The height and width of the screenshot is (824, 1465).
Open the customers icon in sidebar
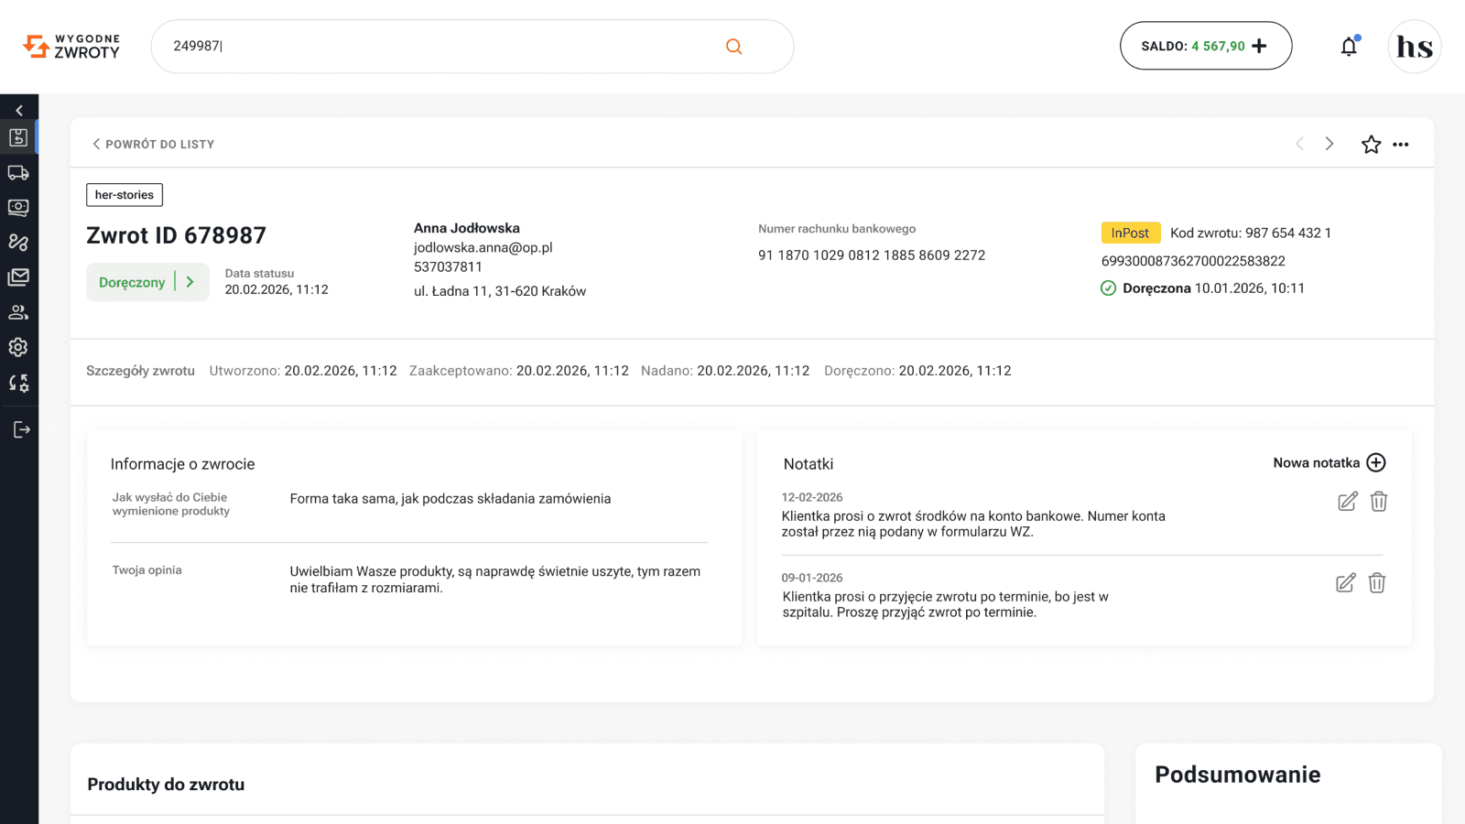[x=18, y=312]
